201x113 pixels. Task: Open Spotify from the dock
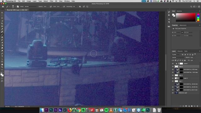coord(106,110)
